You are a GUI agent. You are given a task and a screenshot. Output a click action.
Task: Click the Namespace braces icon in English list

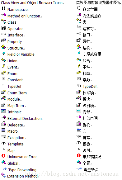coord(3,8)
